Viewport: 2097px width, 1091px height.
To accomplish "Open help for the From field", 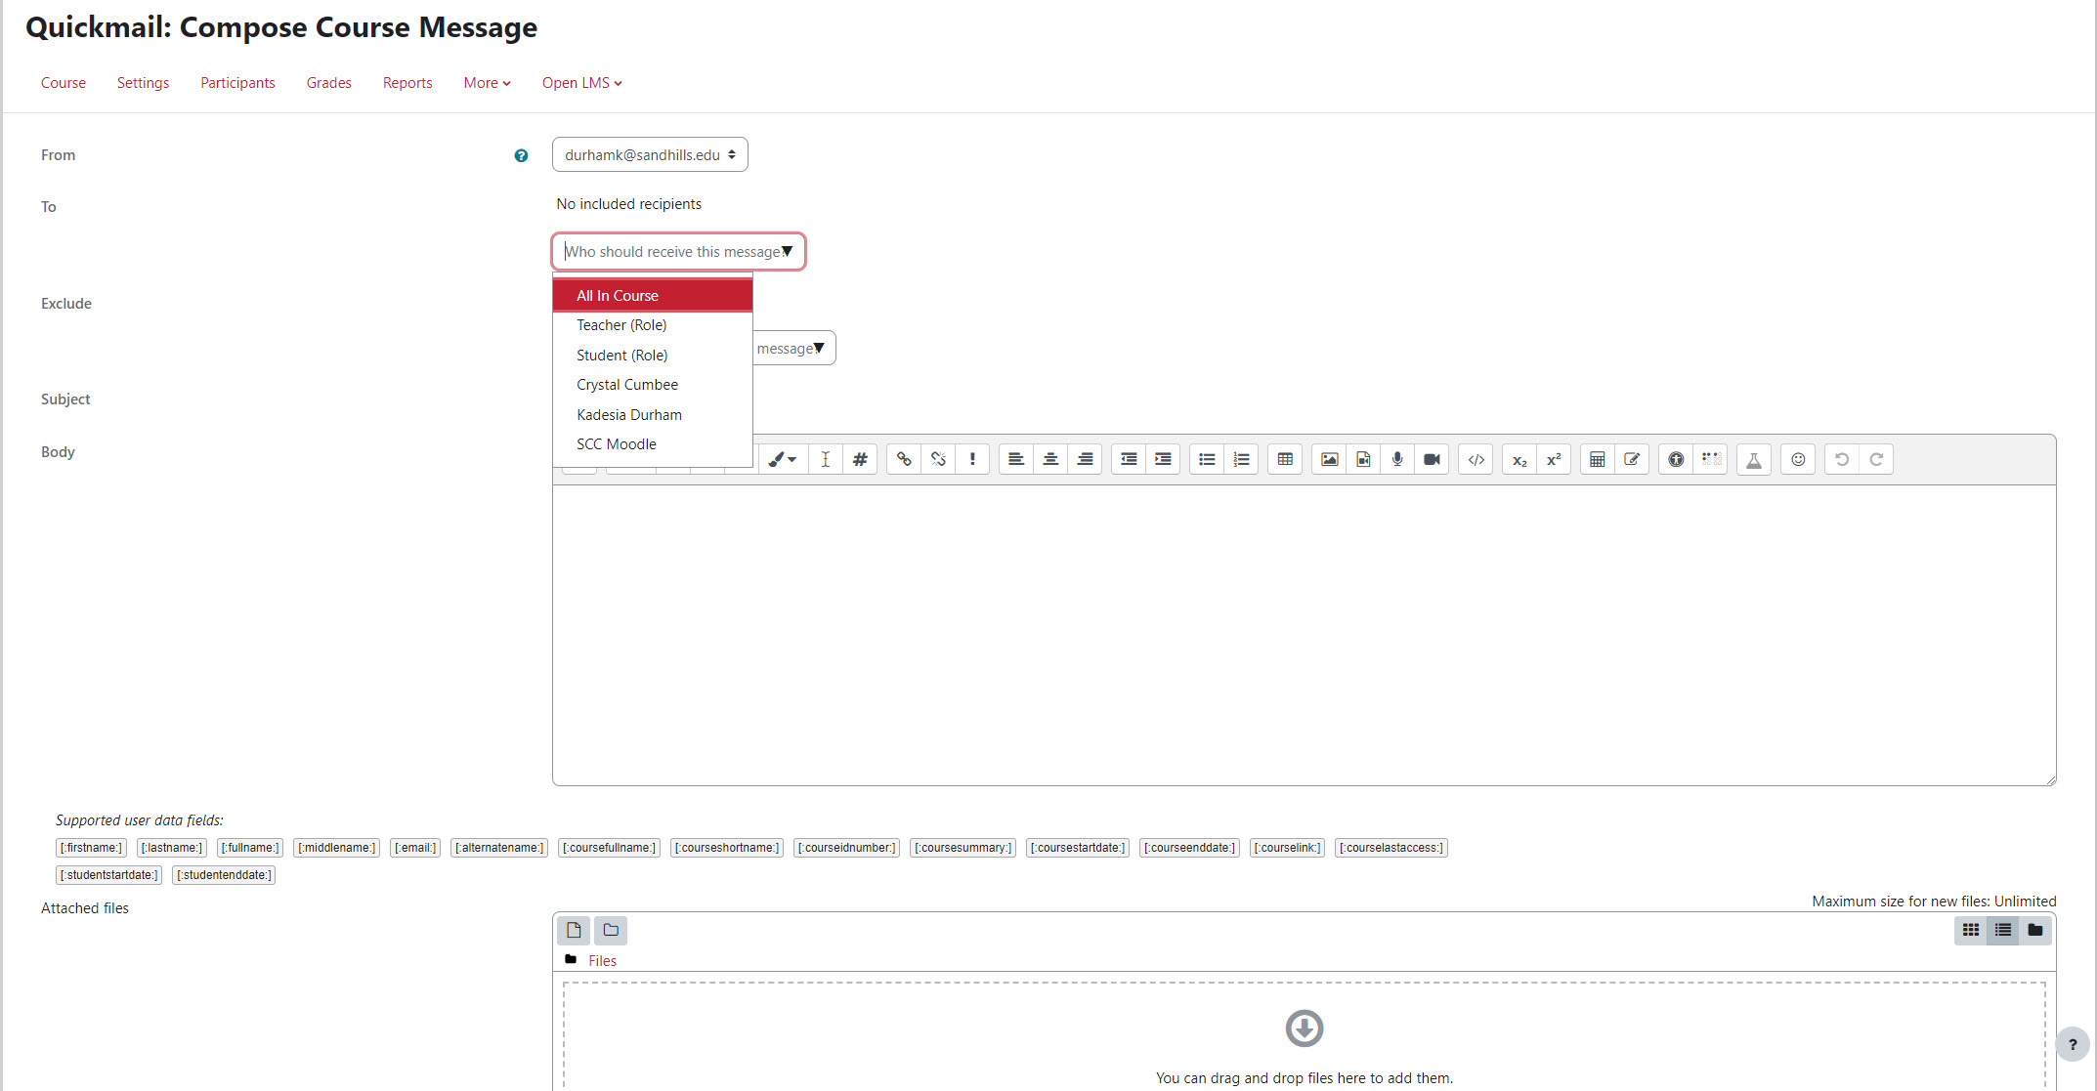I will click(521, 155).
